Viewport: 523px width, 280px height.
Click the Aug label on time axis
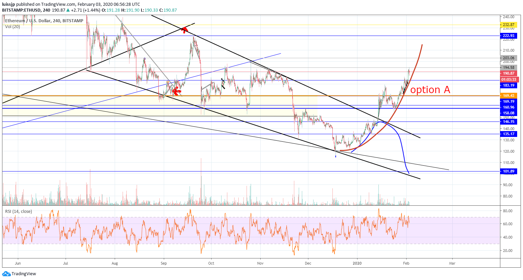pos(115,263)
